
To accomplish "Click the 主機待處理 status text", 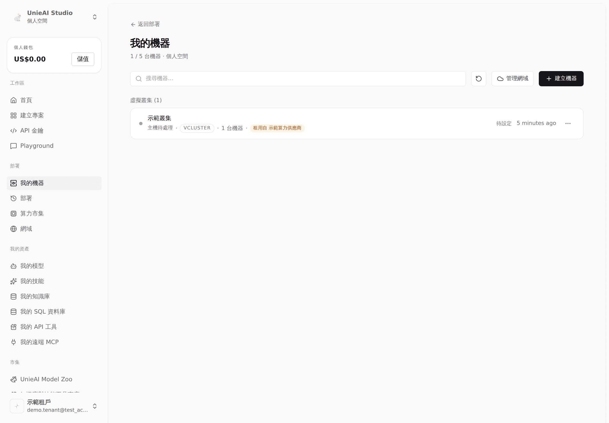I will 160,128.
